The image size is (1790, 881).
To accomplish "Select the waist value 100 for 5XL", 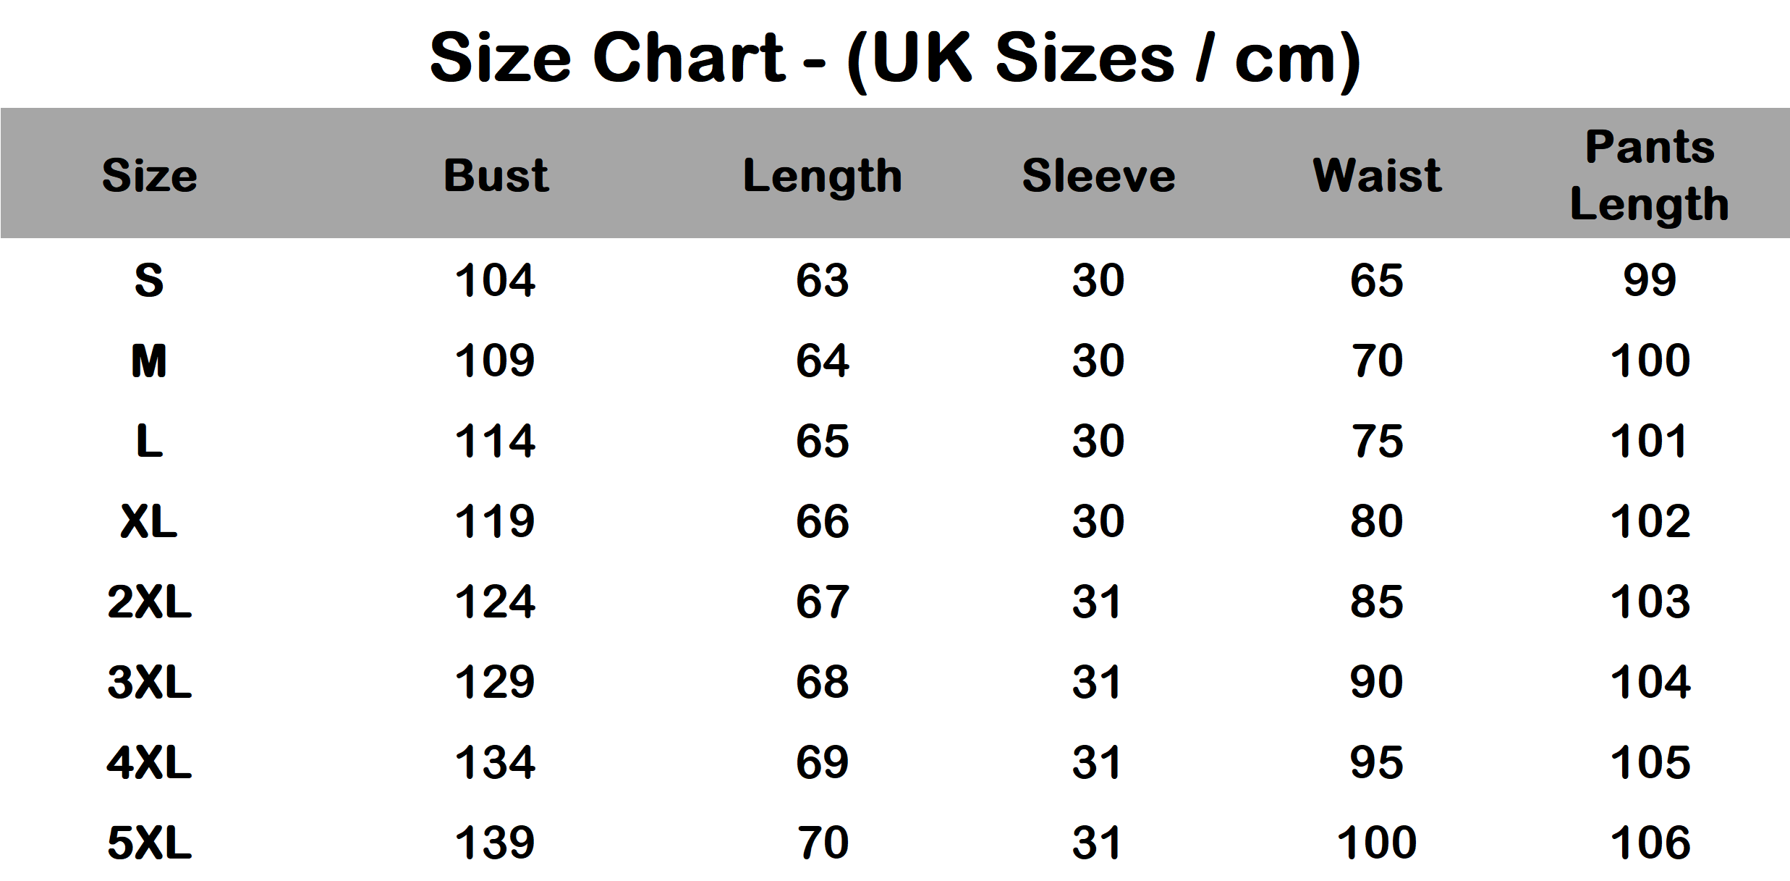I will [1377, 843].
